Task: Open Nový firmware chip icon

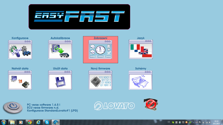Action: click(x=100, y=80)
